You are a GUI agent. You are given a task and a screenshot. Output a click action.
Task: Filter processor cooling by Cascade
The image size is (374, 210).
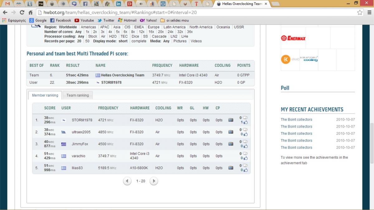coord(159,36)
